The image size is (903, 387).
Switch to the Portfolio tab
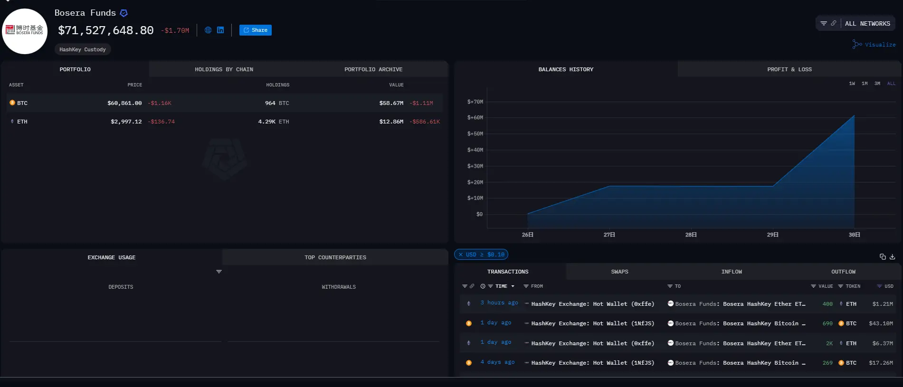[75, 69]
